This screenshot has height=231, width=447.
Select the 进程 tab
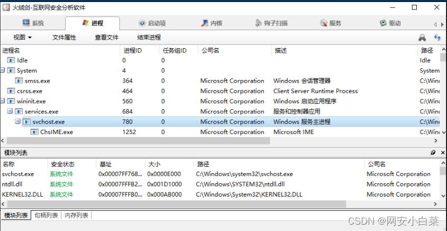tap(92, 23)
